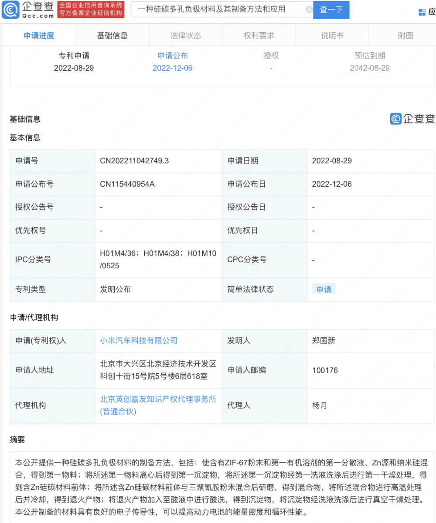Open applicant link 小米汽车科技有限公司
The height and width of the screenshot is (523, 436).
click(139, 341)
